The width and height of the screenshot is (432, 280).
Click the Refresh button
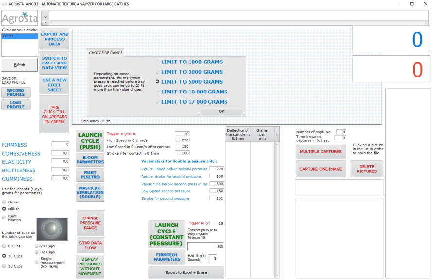[x=19, y=65]
